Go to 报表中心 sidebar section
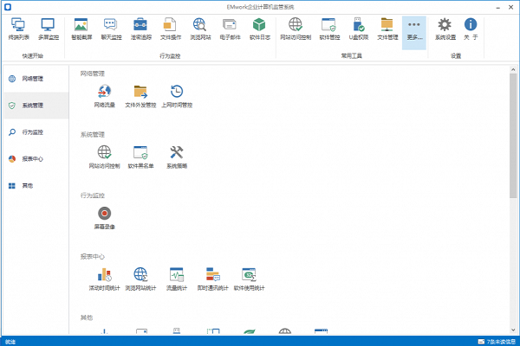This screenshot has height=346, width=520. [x=34, y=159]
